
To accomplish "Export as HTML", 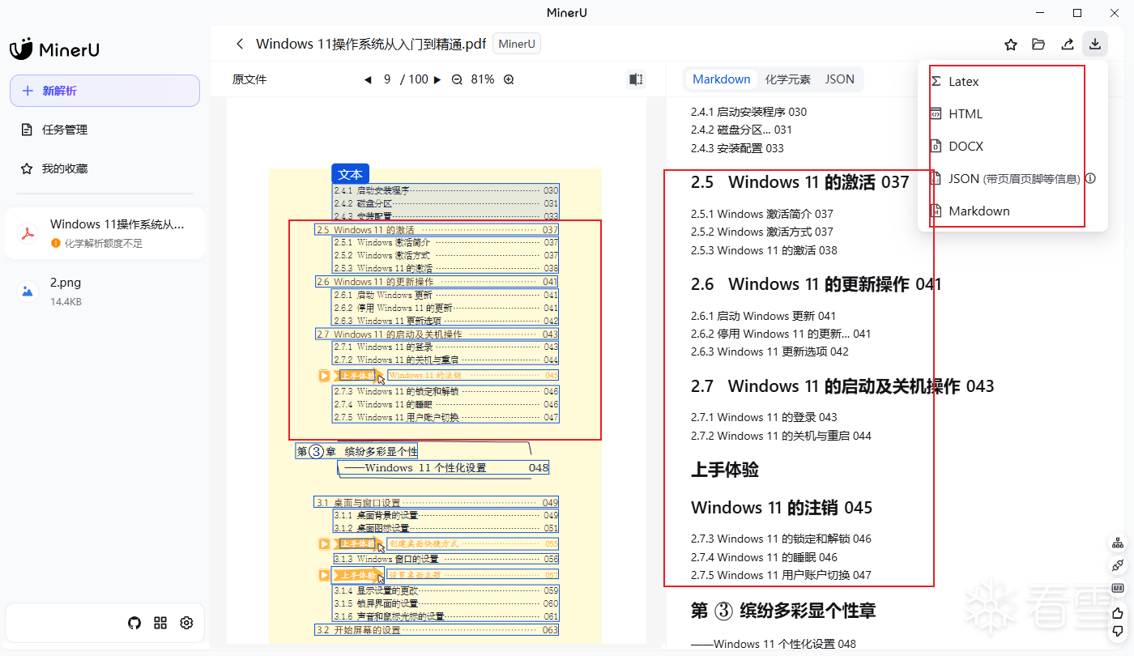I will pos(1013,114).
